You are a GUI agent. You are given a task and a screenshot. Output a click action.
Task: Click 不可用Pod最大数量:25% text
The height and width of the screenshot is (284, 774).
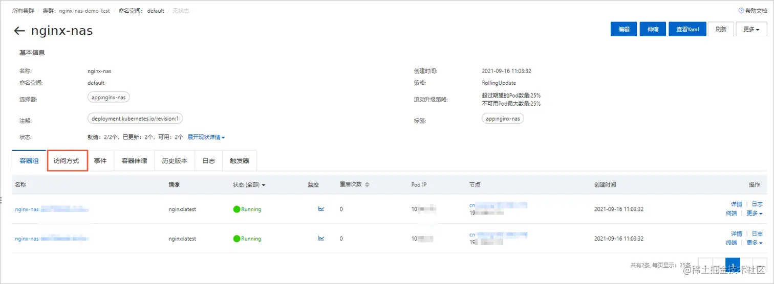[x=511, y=104]
